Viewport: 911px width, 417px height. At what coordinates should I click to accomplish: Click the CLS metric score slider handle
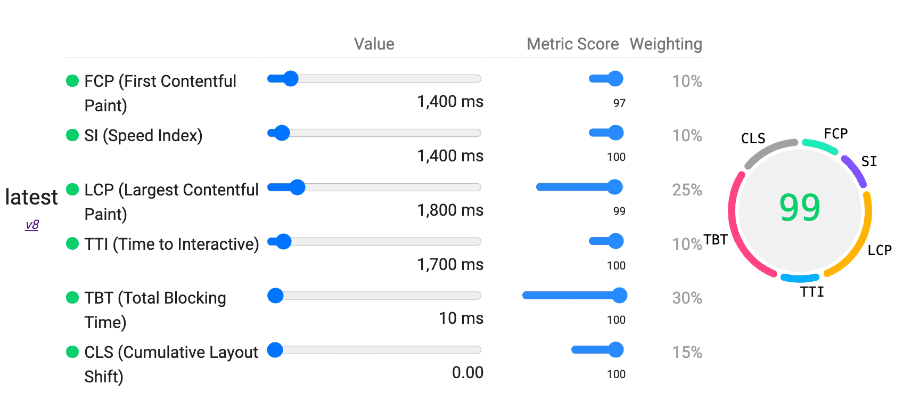616,350
